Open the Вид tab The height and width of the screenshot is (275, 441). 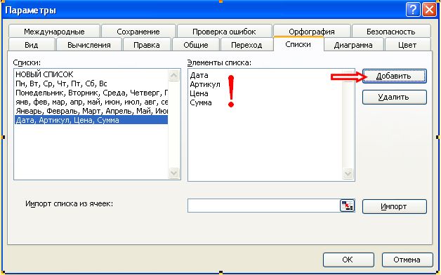tap(32, 45)
